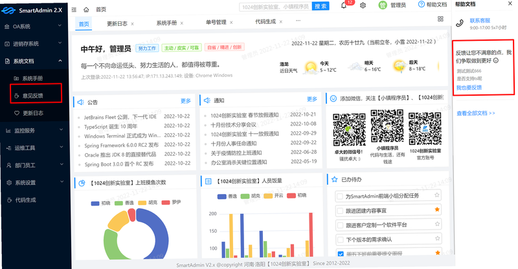Toggle 初晓 legend in pie chart
The width and height of the screenshot is (518, 269).
[101, 203]
